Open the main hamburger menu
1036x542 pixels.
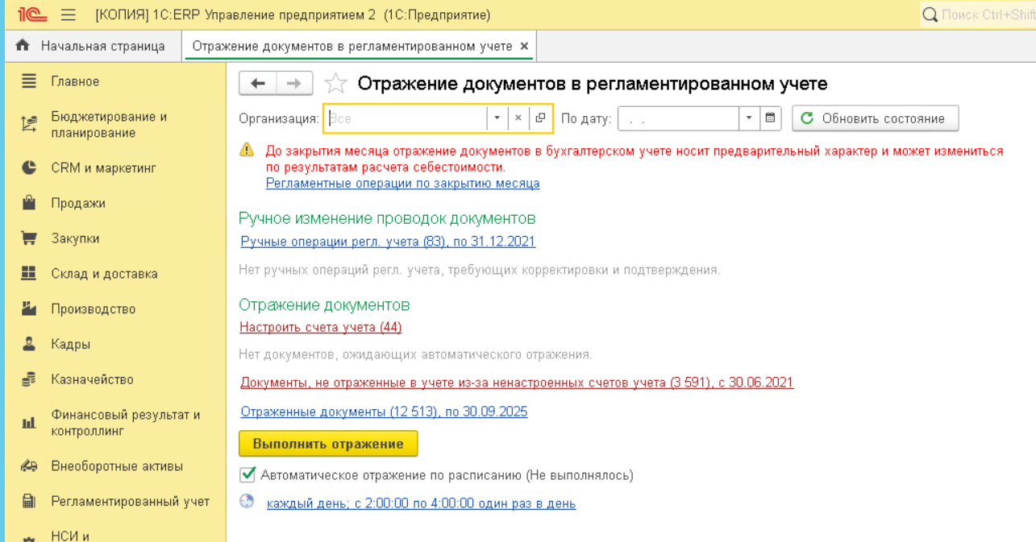69,15
